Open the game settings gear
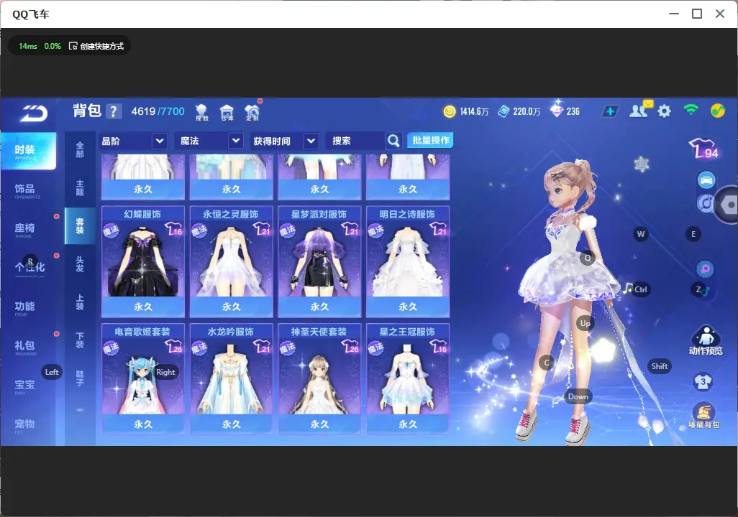Screen dimensions: 738x517 [x=664, y=111]
